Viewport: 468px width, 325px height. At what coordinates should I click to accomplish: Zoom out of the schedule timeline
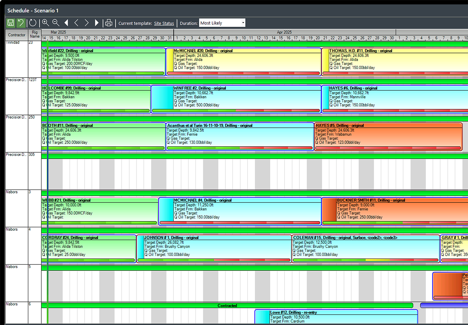click(x=56, y=23)
